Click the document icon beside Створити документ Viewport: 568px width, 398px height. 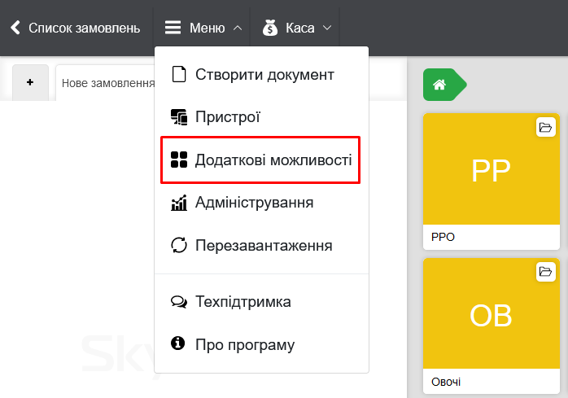[x=179, y=74]
